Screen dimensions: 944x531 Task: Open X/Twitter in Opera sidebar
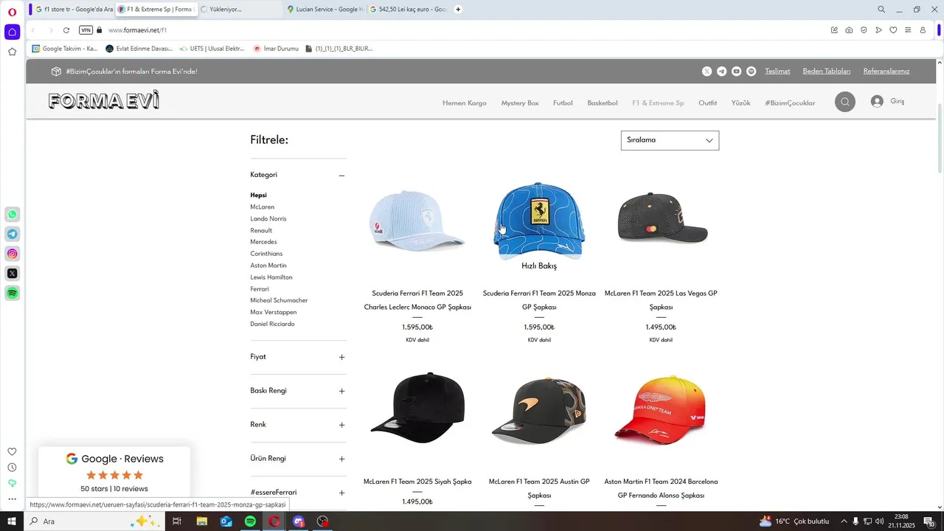coord(13,274)
